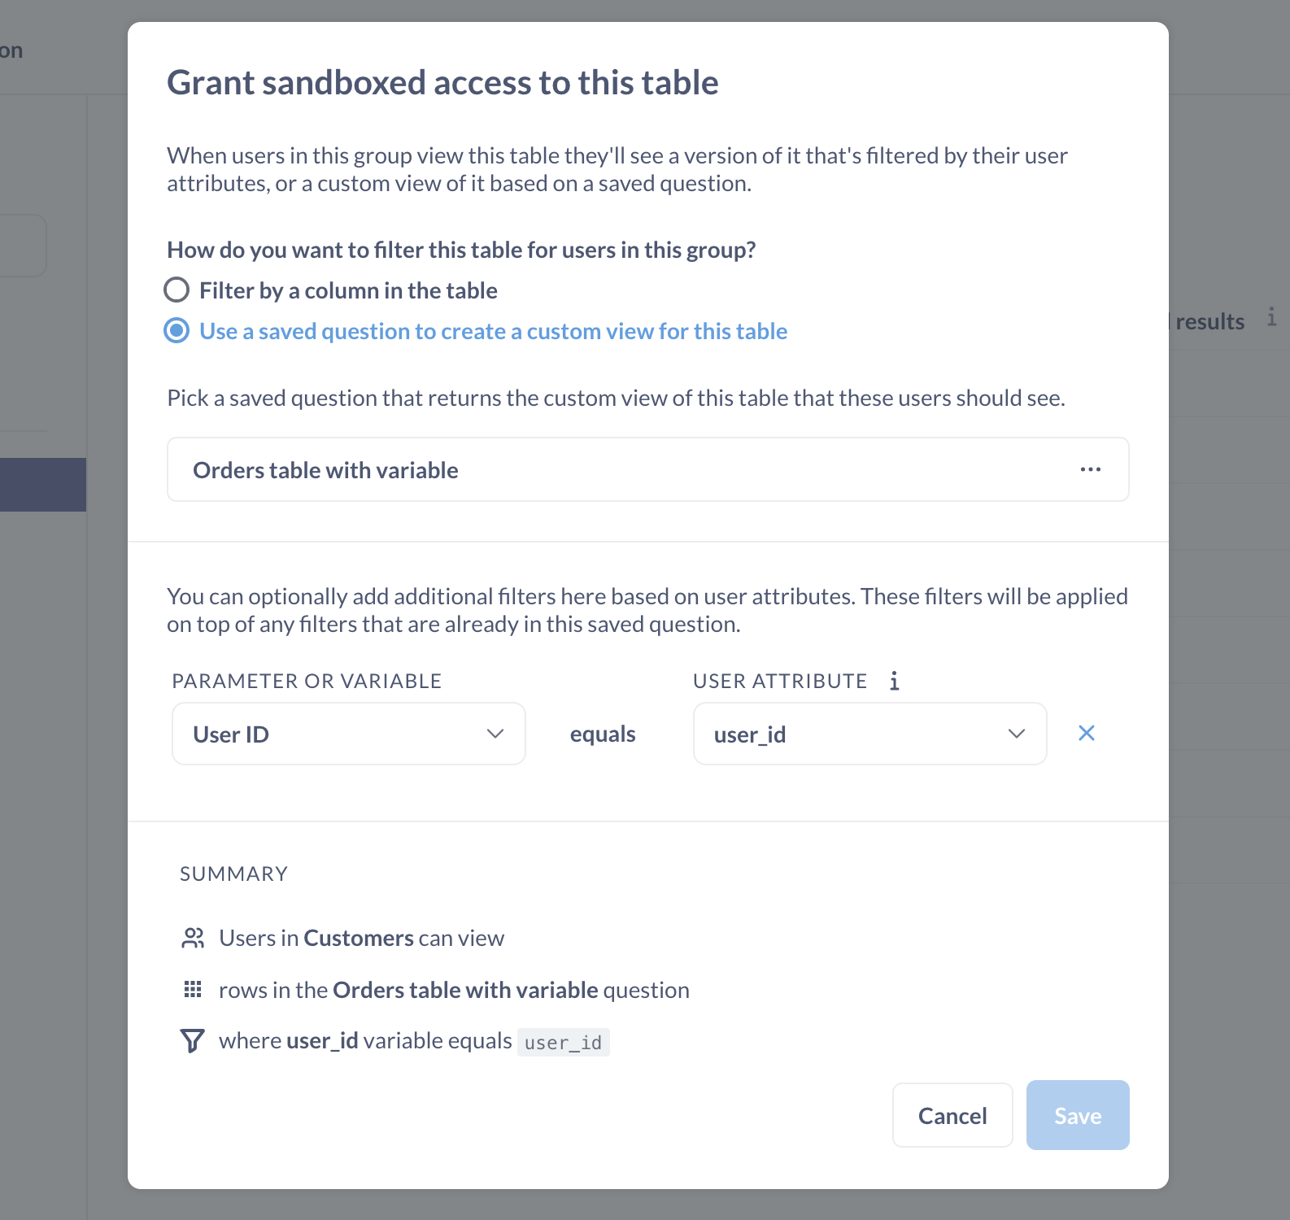1290x1220 pixels.
Task: Click the filter funnel icon in summary
Action: (192, 1041)
